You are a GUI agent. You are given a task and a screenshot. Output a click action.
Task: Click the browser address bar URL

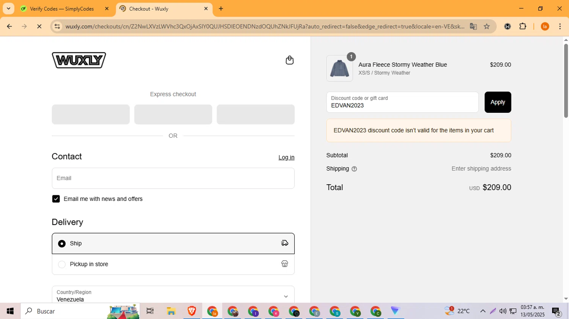tap(264, 26)
